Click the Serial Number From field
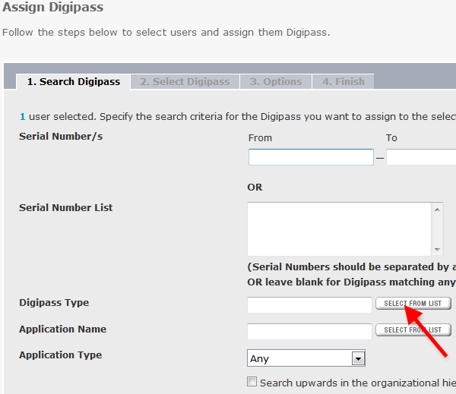456x394 pixels. tap(311, 157)
